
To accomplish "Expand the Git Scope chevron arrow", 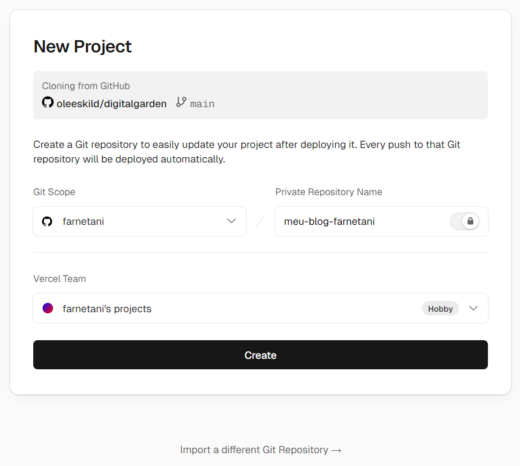I will click(x=231, y=221).
